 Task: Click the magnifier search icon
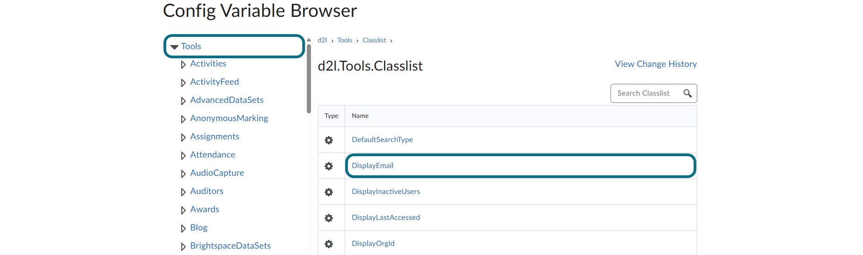687,93
